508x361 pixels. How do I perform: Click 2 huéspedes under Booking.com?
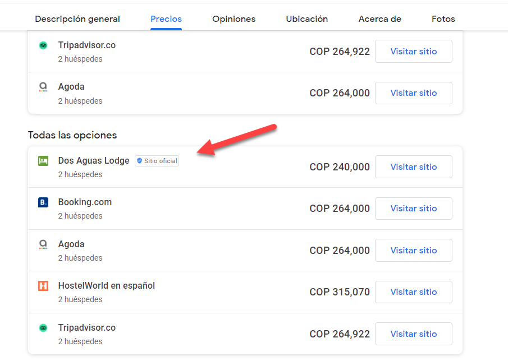[x=80, y=216]
